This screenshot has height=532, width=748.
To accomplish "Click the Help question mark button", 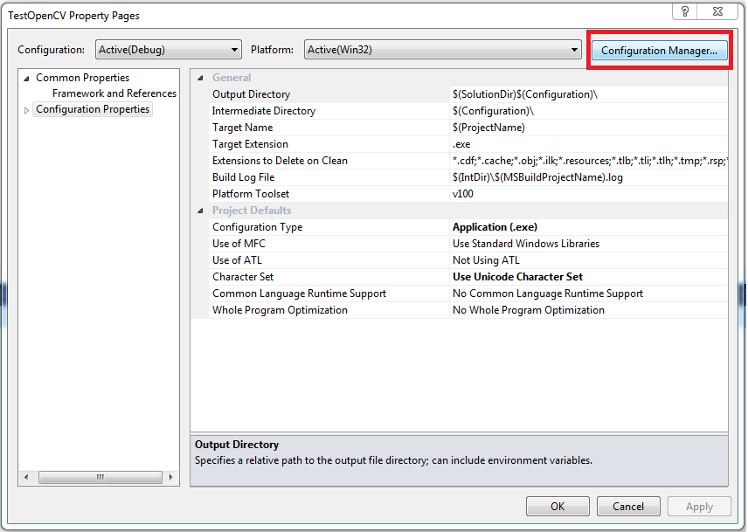I will click(685, 11).
